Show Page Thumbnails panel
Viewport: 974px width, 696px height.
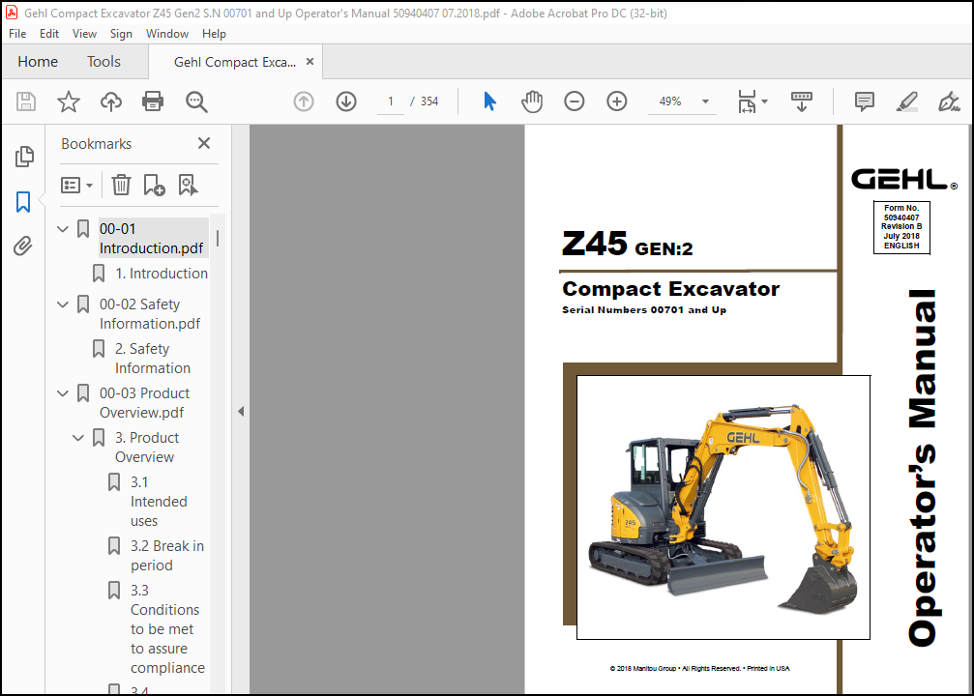(23, 157)
